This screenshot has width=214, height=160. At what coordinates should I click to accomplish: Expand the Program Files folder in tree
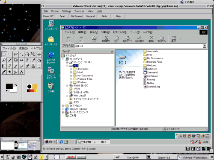click(71, 79)
